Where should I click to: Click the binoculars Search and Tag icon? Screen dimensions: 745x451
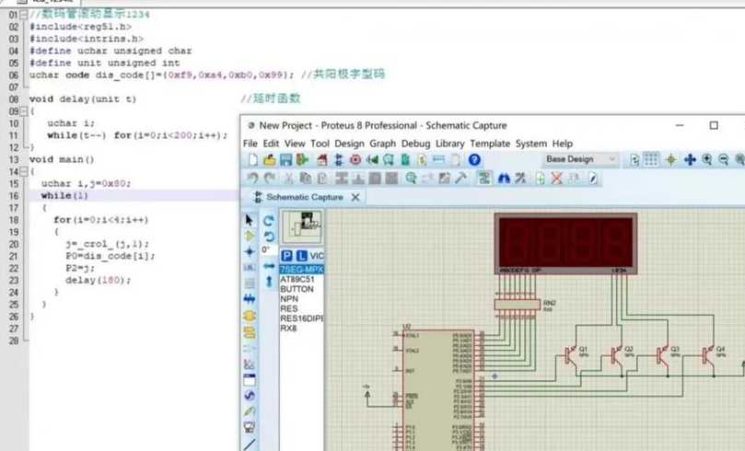coord(504,179)
